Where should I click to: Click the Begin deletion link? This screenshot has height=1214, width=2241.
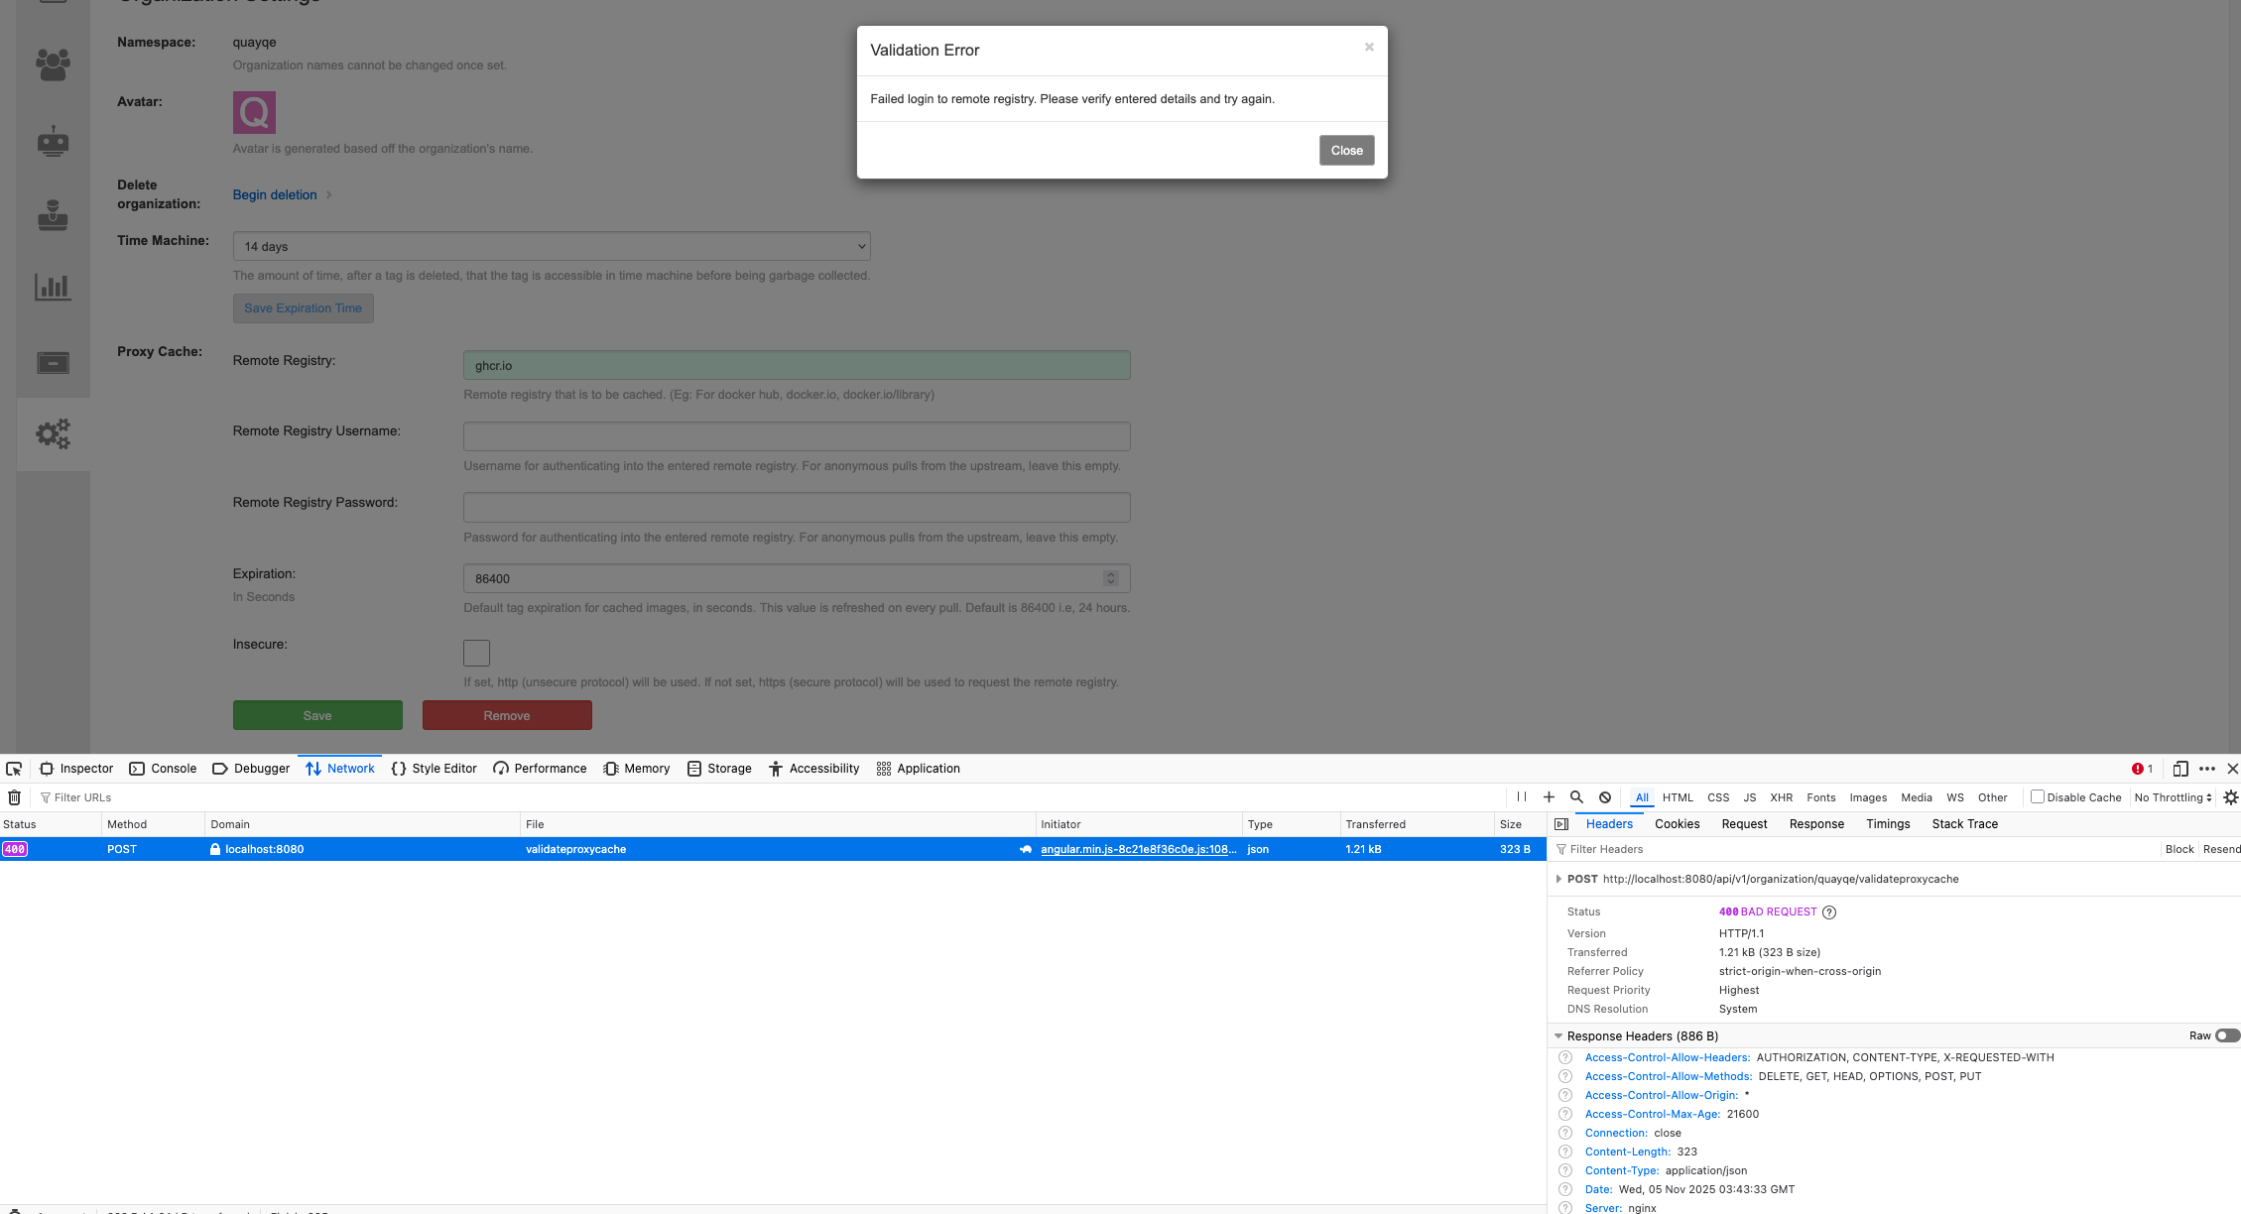[275, 195]
